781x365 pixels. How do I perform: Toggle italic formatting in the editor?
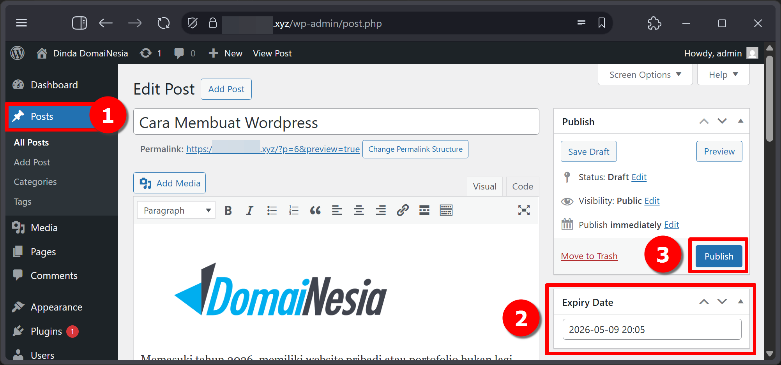click(x=250, y=211)
